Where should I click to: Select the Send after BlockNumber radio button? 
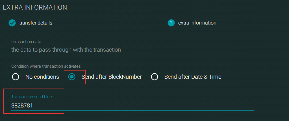coord(72,77)
